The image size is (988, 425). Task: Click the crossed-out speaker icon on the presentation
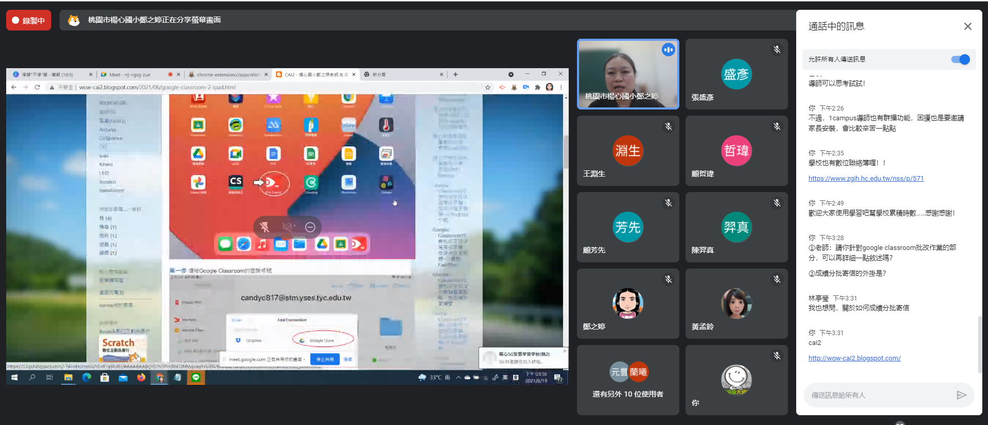pyautogui.click(x=287, y=227)
